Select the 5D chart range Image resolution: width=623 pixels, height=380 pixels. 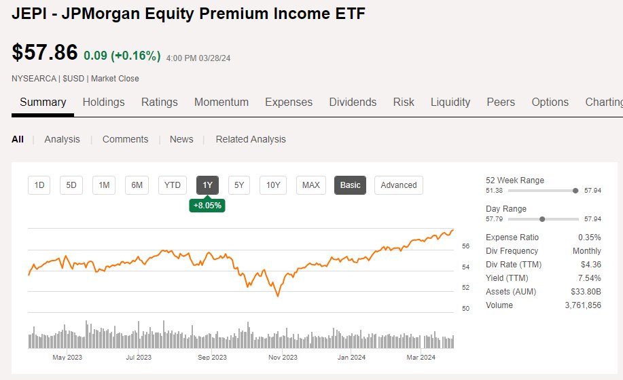click(x=71, y=185)
